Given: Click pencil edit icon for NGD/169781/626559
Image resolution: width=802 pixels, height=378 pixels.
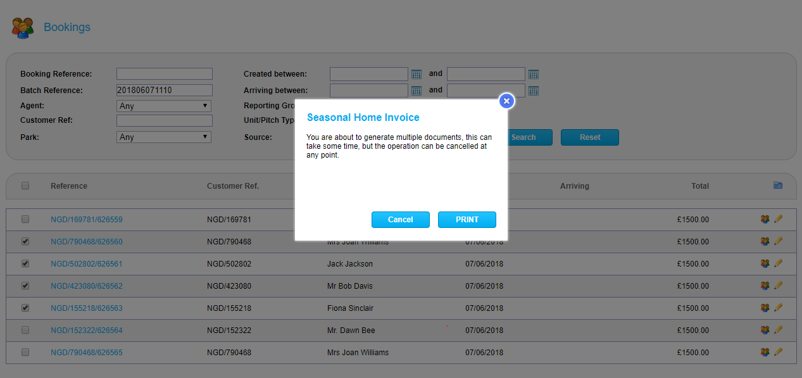Looking at the screenshot, I should pos(778,219).
